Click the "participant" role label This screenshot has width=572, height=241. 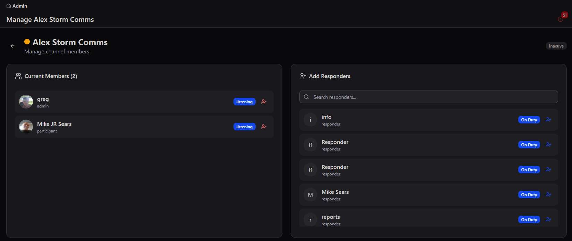tap(47, 131)
